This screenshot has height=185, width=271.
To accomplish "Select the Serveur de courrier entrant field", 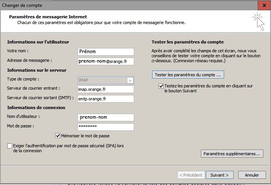I will coord(105,89).
